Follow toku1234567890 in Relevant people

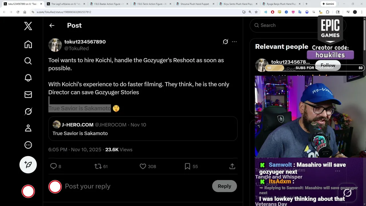coord(328,65)
